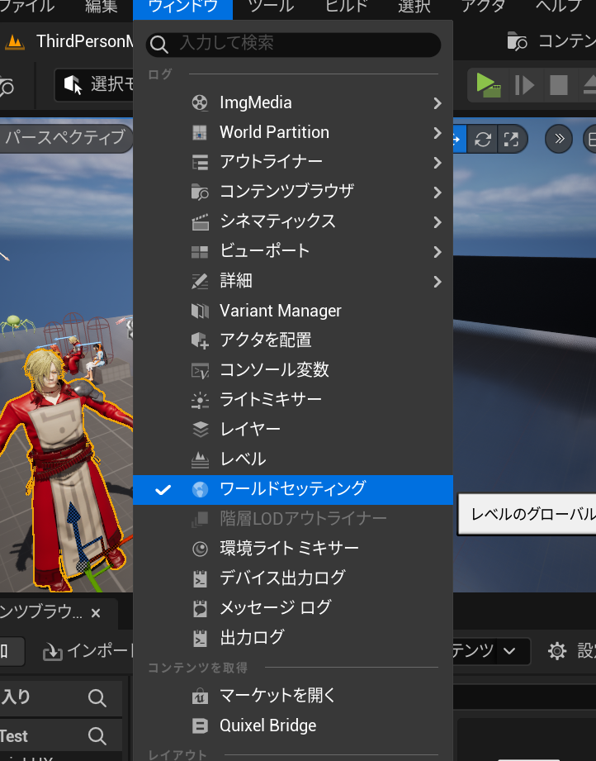Toggle the コンソール変数 panel

tap(293, 370)
